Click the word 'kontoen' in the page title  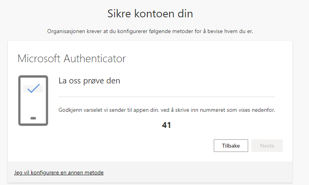pos(154,14)
